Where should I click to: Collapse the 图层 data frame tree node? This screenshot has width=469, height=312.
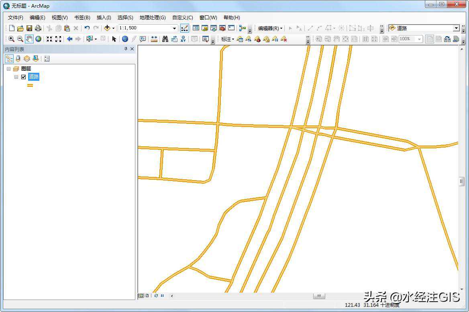pos(8,69)
